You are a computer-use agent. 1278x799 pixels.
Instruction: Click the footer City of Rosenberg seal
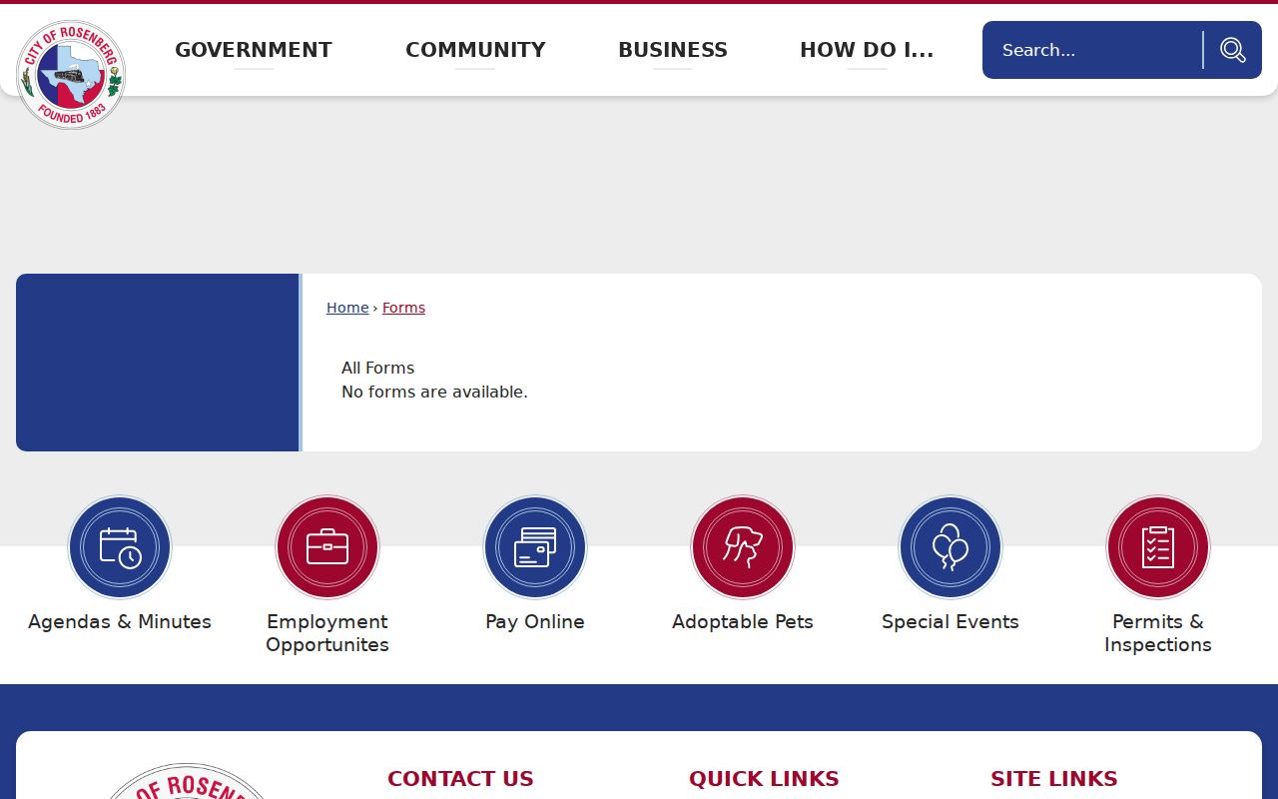click(x=187, y=781)
